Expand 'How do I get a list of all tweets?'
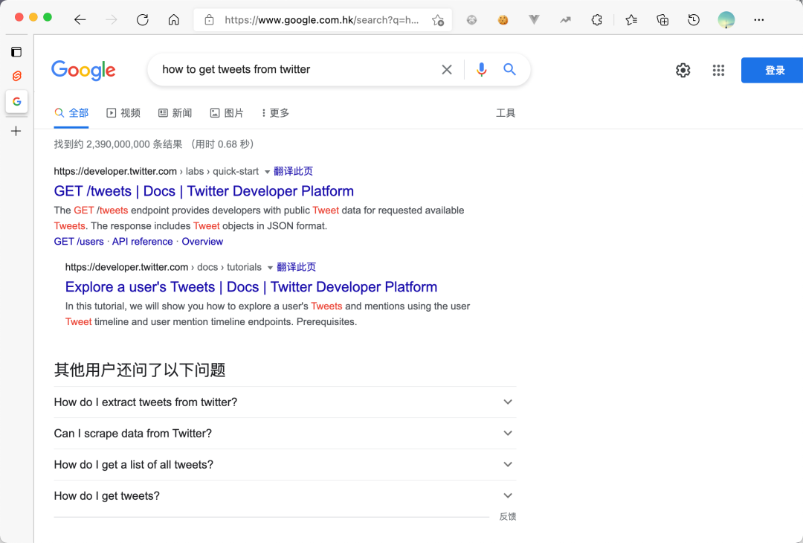Viewport: 803px width, 543px height. pyautogui.click(x=285, y=465)
